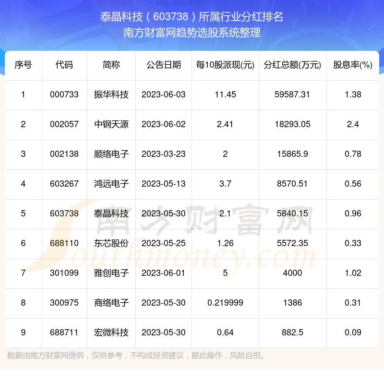The width and height of the screenshot is (384, 380).
Task: Click dividend yield 0.31
Action: coord(353,303)
